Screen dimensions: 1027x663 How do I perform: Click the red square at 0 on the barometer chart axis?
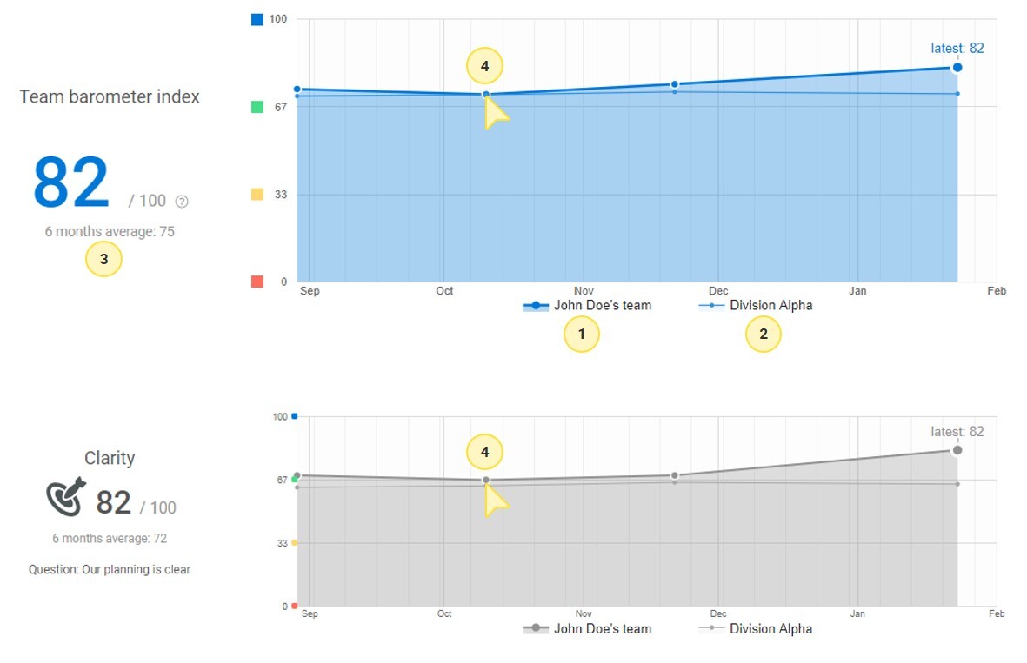tap(257, 282)
